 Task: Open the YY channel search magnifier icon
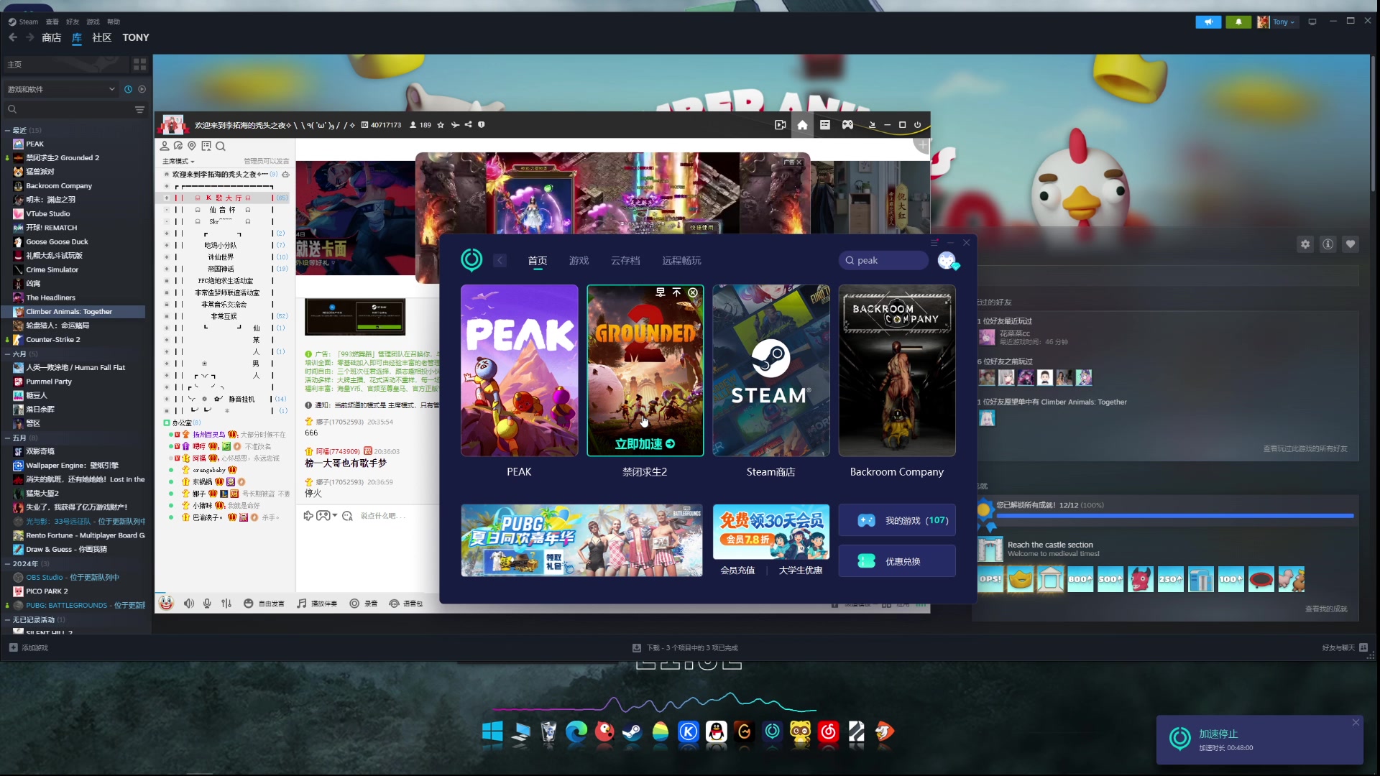pyautogui.click(x=221, y=146)
